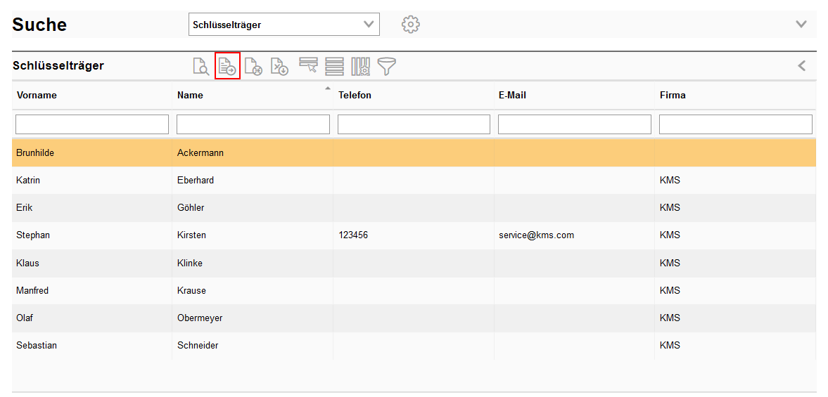
Task: Click the Vorname filter input field
Action: click(x=92, y=124)
